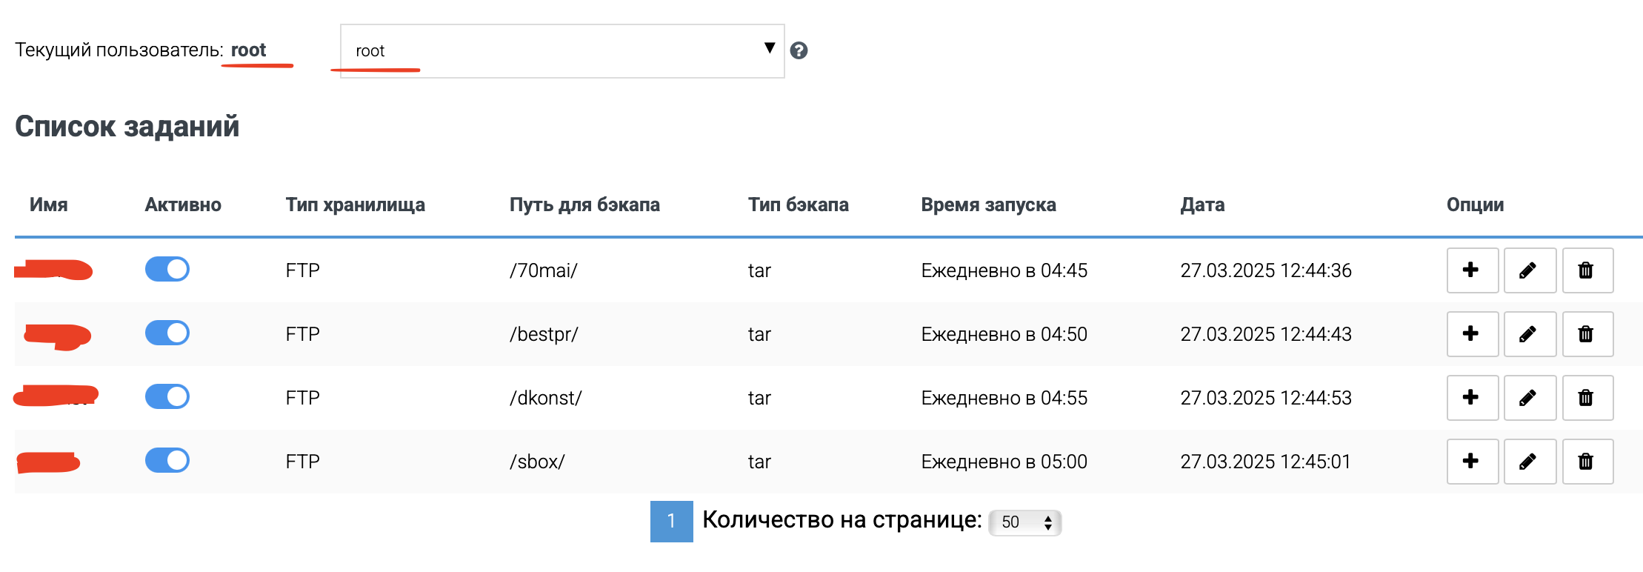Delete the /bestpr/ backup job

(x=1588, y=334)
